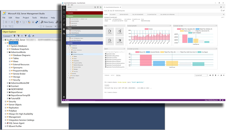Switch to TERMINAL panel tab
This screenshot has width=229, height=130.
coord(118,75)
